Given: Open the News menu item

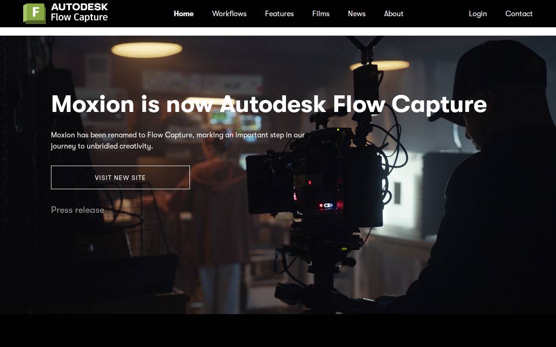Looking at the screenshot, I should 357,14.
